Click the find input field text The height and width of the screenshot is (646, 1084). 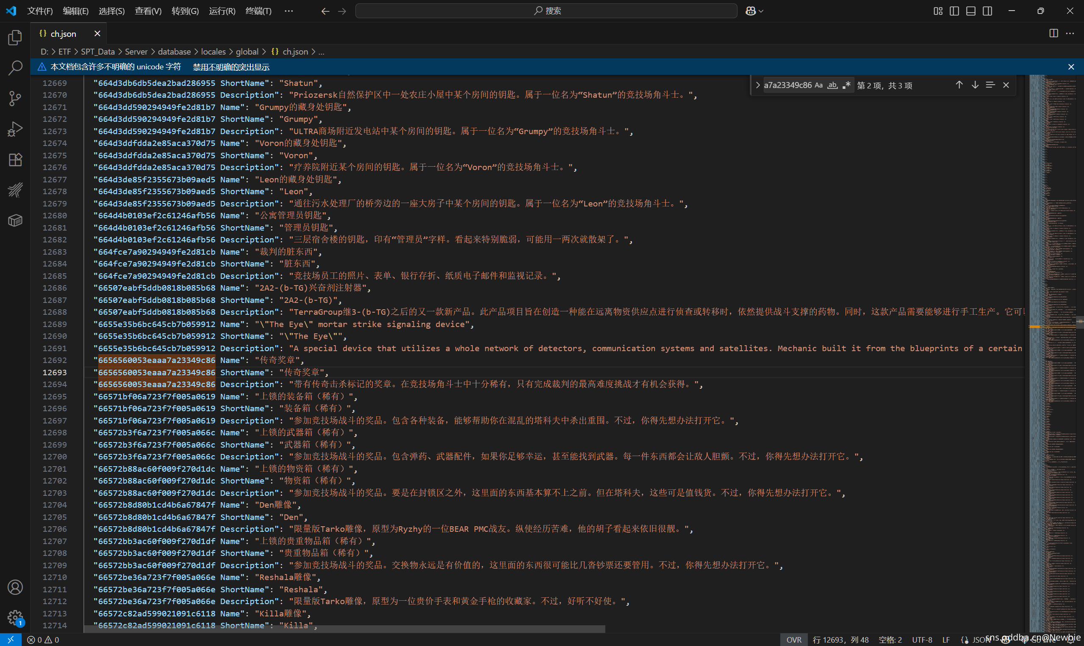coord(787,85)
